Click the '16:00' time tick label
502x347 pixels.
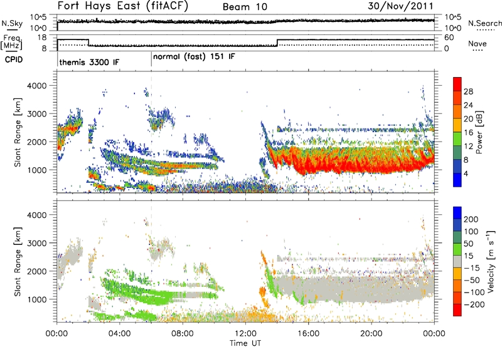pyautogui.click(x=308, y=334)
